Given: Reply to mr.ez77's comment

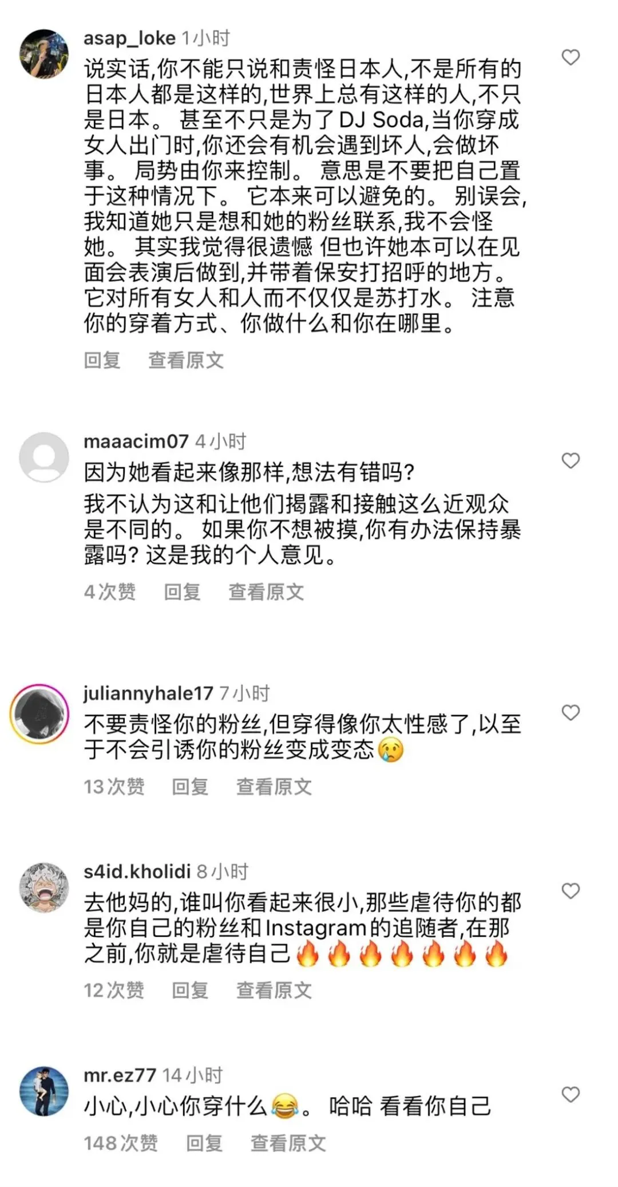Looking at the screenshot, I should click(204, 1143).
